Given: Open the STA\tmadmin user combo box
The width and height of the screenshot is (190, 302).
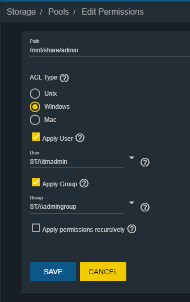Looking at the screenshot, I should 77,162.
